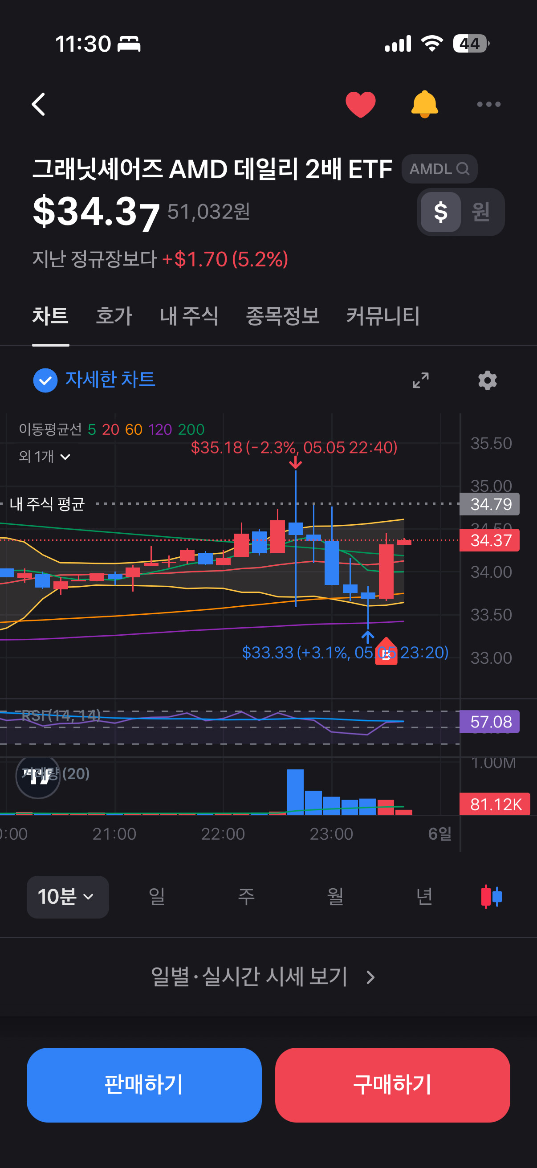The image size is (537, 1168).
Task: Tap the AMDL ticker search chip
Action: pos(439,169)
